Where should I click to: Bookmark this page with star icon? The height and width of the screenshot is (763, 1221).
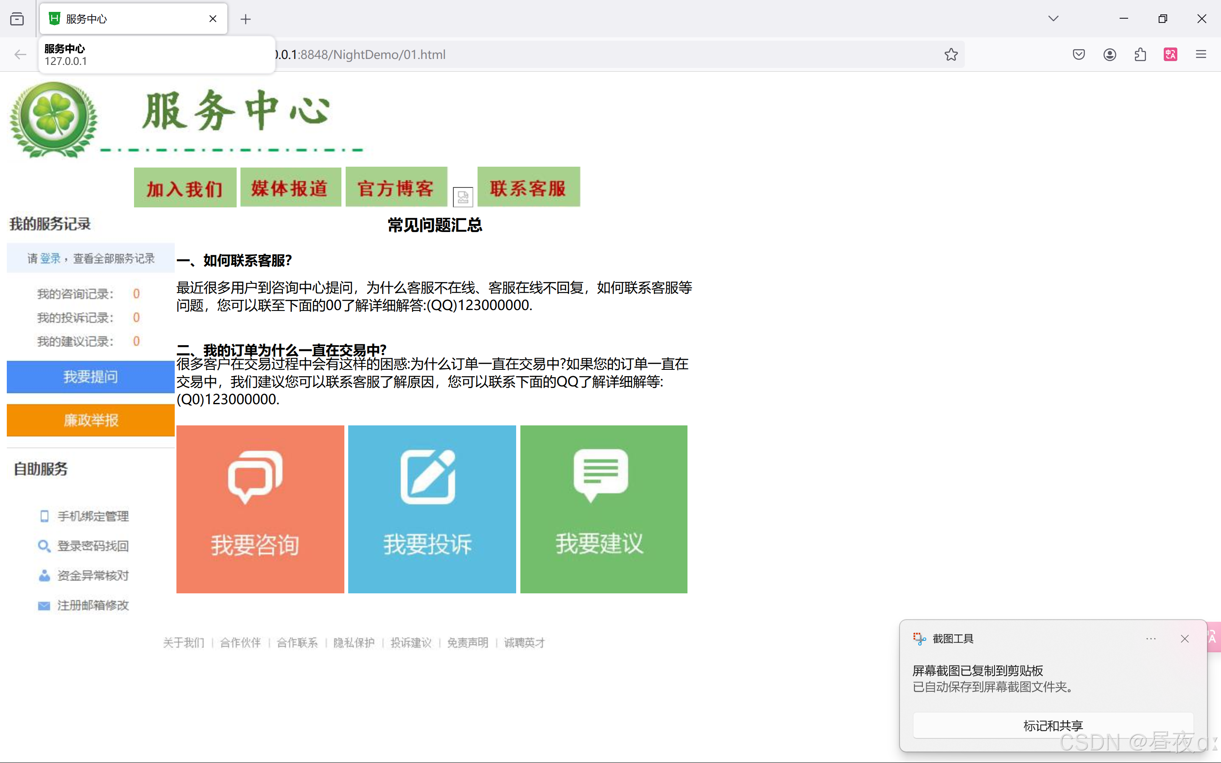[950, 54]
